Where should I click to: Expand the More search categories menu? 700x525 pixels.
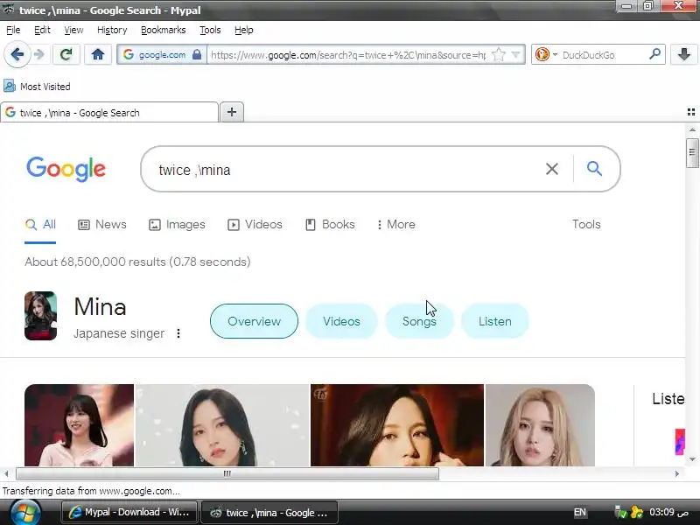396,225
